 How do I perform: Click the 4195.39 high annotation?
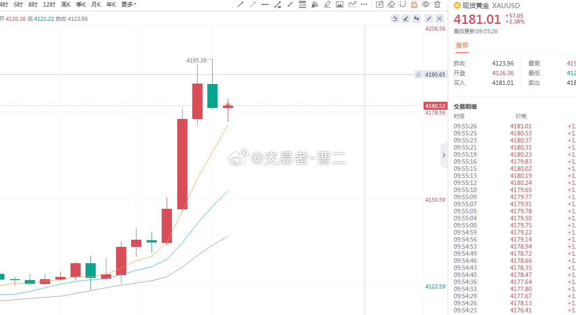[196, 60]
